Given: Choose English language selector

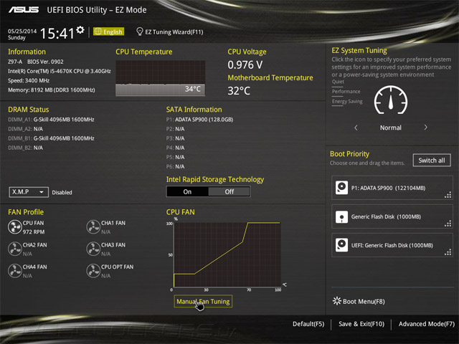Looking at the screenshot, I should 108,32.
